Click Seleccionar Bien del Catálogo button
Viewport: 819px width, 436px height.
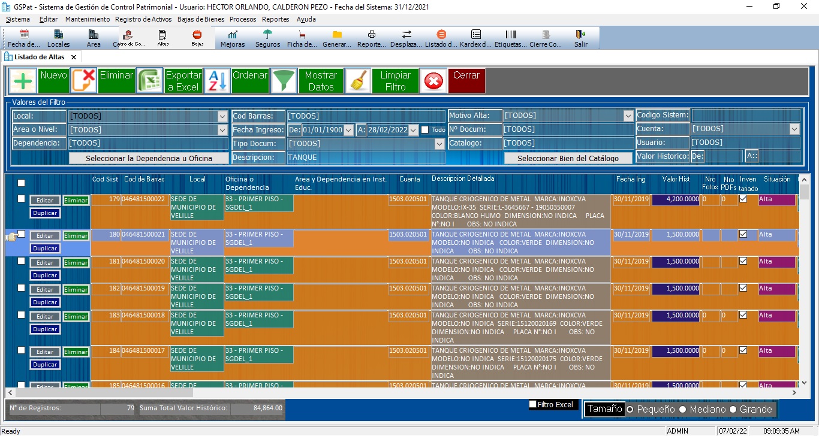568,158
